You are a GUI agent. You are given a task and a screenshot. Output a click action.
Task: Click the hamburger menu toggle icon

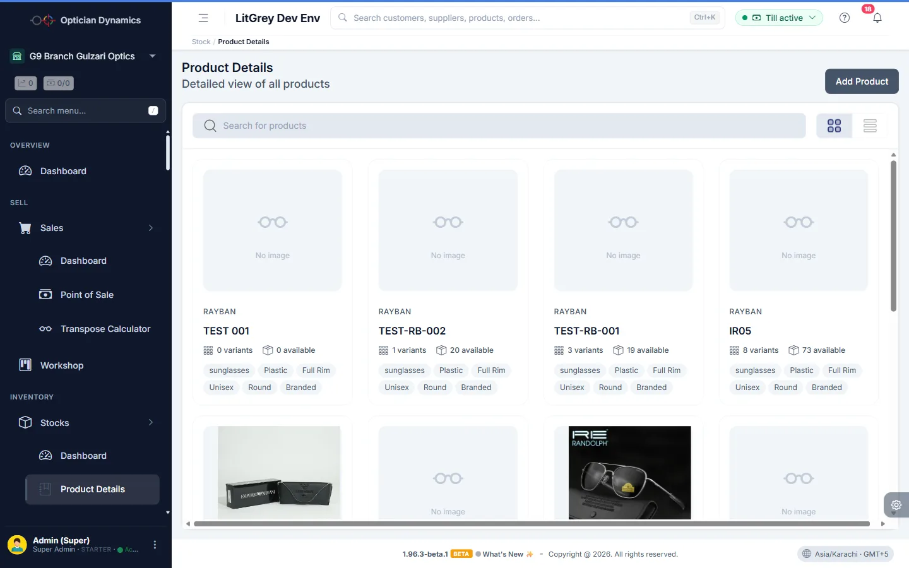(x=203, y=18)
